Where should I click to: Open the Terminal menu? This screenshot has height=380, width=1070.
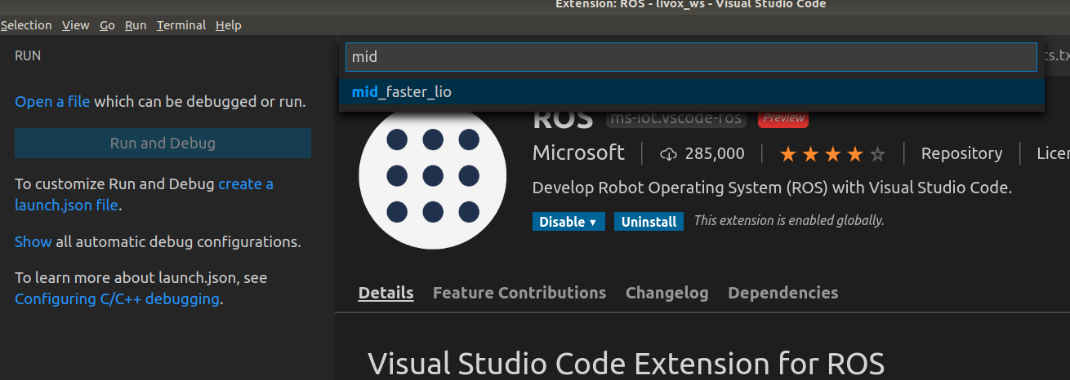[x=181, y=25]
